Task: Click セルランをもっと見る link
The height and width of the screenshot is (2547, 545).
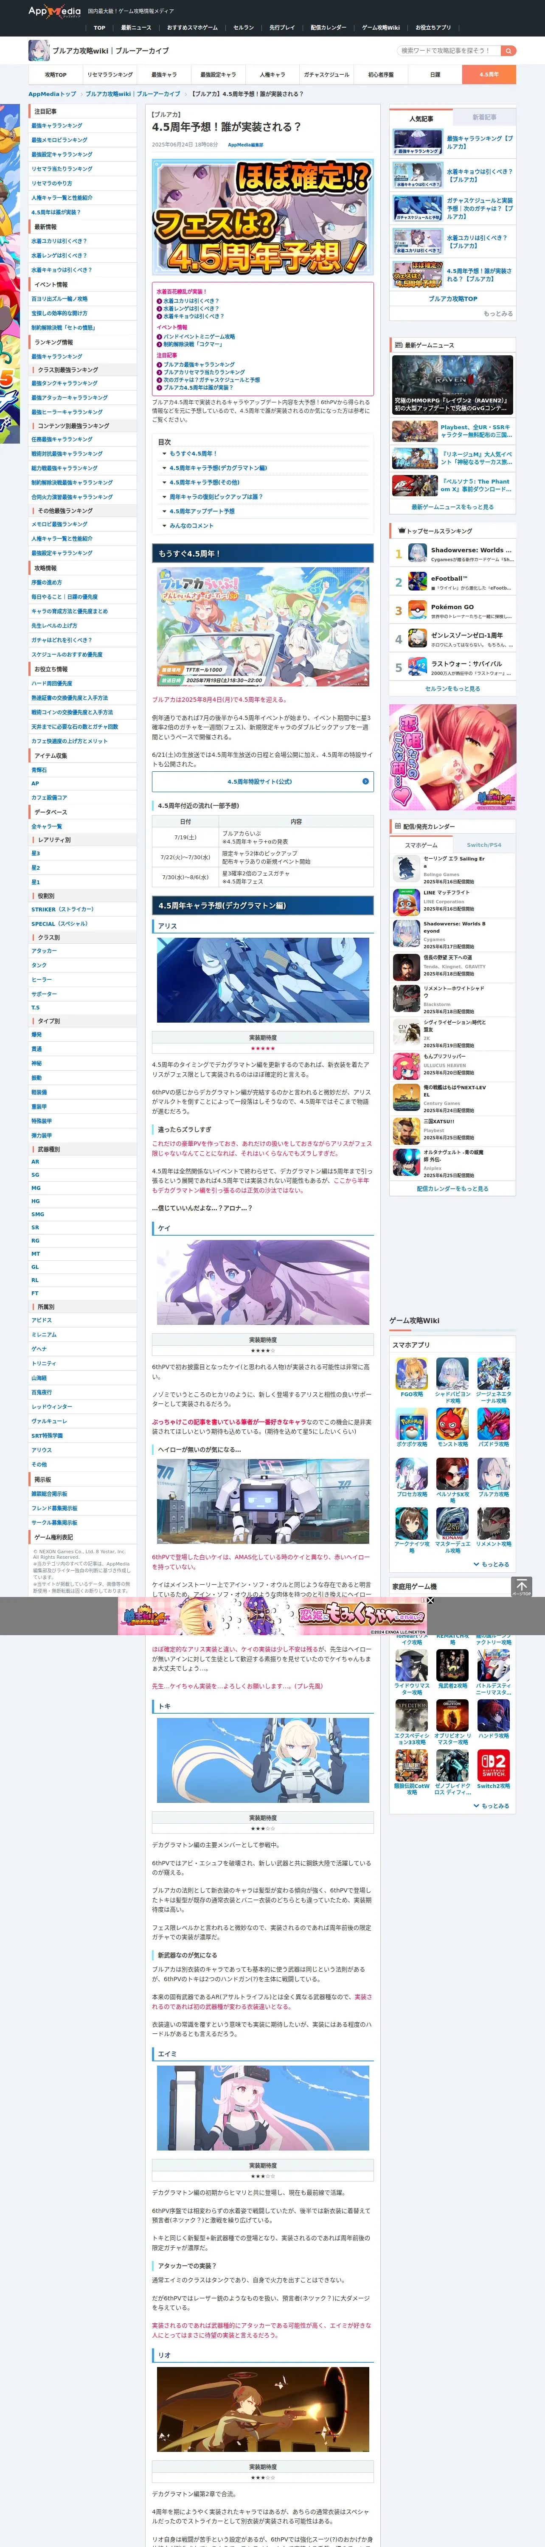Action: [453, 689]
